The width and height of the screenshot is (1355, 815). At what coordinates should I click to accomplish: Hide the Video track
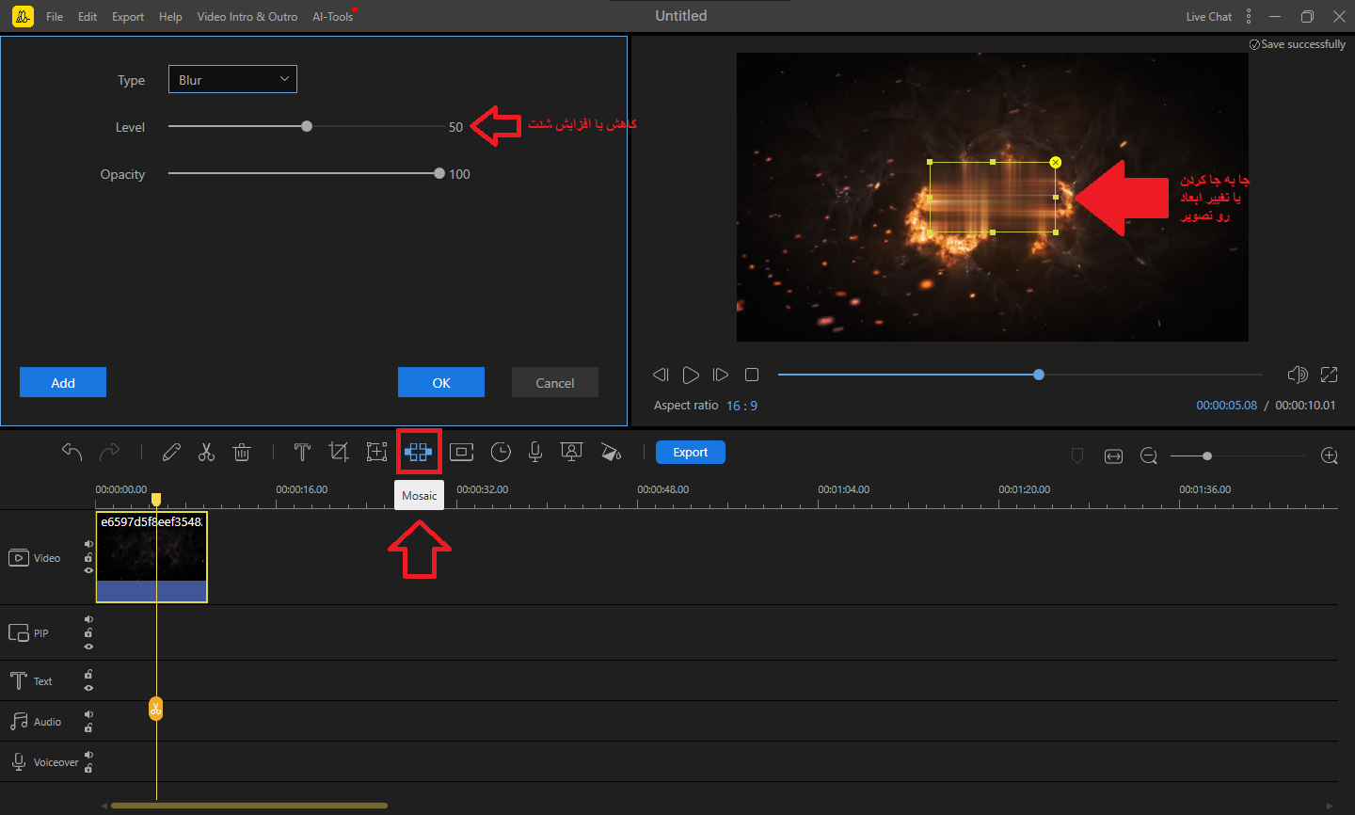click(x=88, y=570)
